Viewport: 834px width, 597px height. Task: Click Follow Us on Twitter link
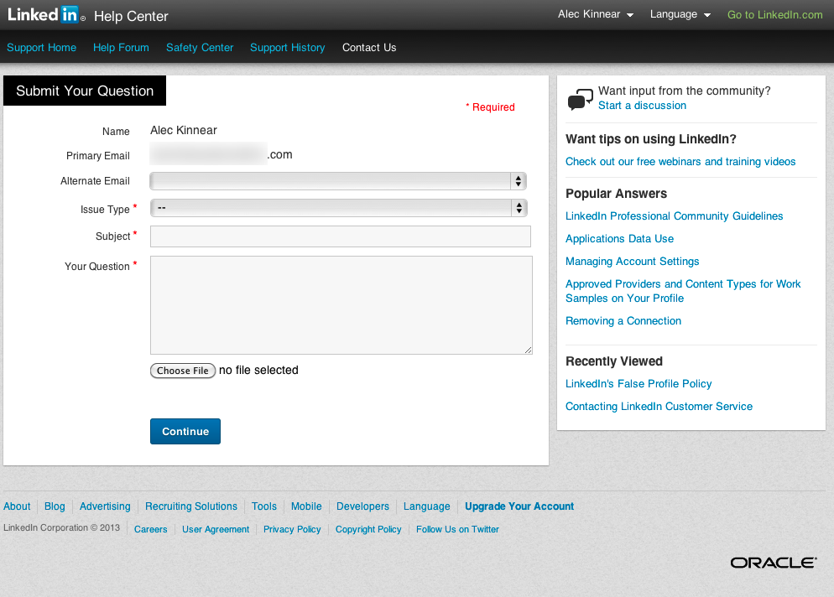pyautogui.click(x=457, y=529)
